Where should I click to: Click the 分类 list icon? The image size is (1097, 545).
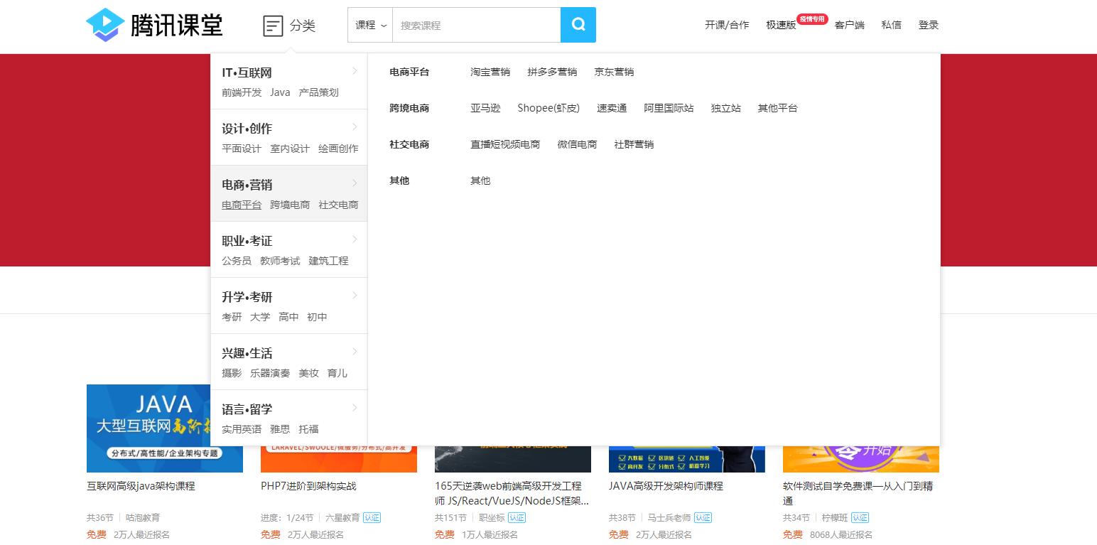tap(273, 25)
